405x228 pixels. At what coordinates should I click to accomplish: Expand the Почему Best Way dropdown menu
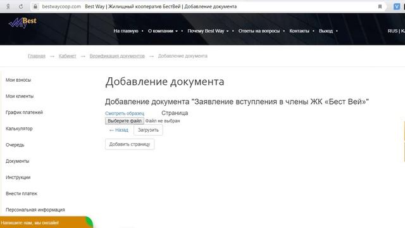[x=208, y=31]
